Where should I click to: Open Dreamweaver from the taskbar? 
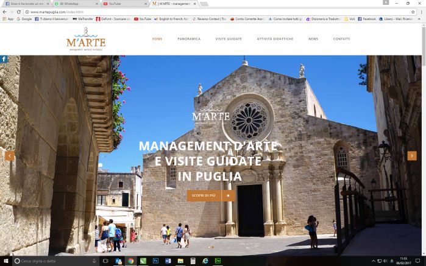[218, 261]
